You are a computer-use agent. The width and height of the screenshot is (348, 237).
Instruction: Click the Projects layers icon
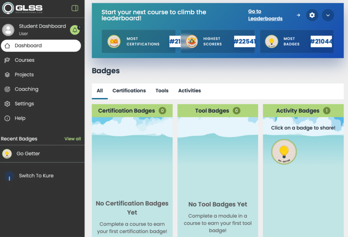tap(7, 75)
